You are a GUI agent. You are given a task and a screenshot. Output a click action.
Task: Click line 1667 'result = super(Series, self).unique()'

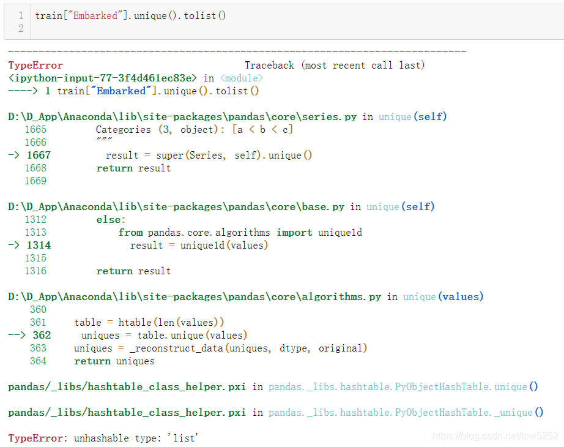click(209, 156)
